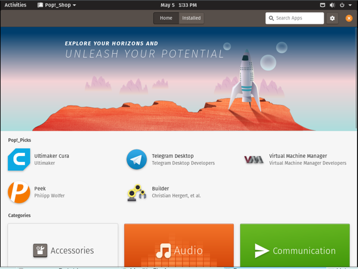358x269 pixels.
Task: Click the Categories heading
Action: tap(19, 215)
